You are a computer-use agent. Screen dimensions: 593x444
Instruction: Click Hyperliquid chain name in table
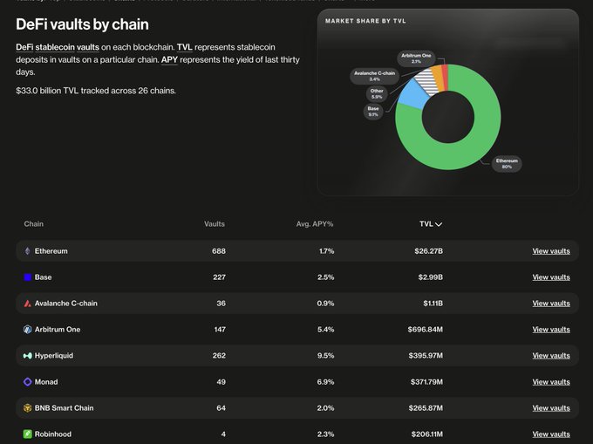click(54, 356)
